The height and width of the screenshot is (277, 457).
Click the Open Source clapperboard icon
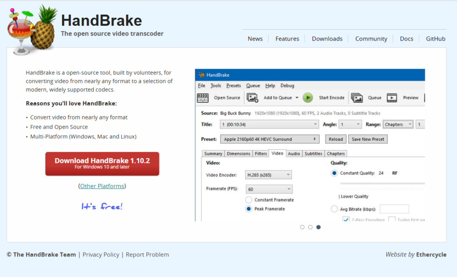point(203,98)
